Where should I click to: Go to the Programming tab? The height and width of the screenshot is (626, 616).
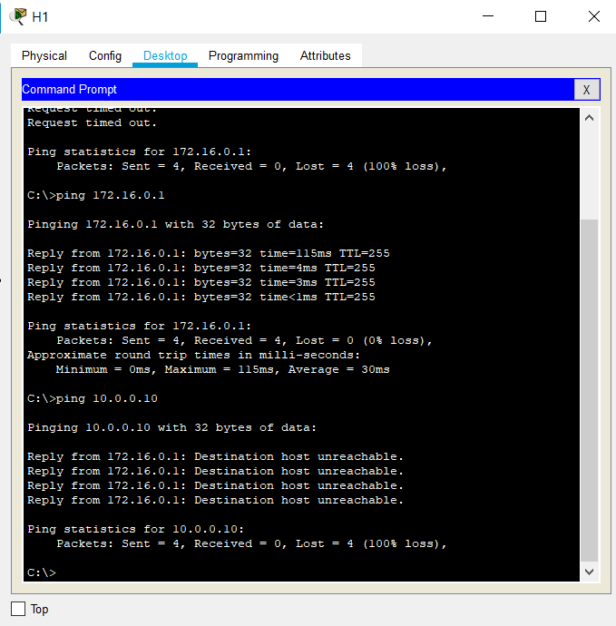pyautogui.click(x=243, y=56)
